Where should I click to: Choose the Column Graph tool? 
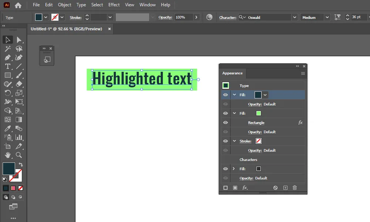[x=19, y=137]
